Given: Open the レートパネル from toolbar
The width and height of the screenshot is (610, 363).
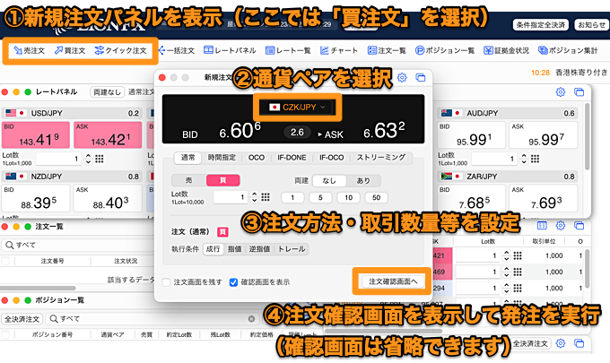Looking at the screenshot, I should click(230, 50).
